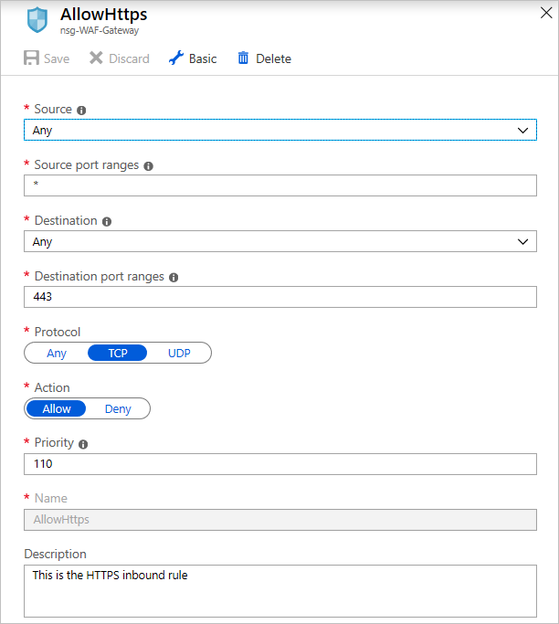The image size is (559, 624).
Task: Set Action to Deny
Action: 118,408
